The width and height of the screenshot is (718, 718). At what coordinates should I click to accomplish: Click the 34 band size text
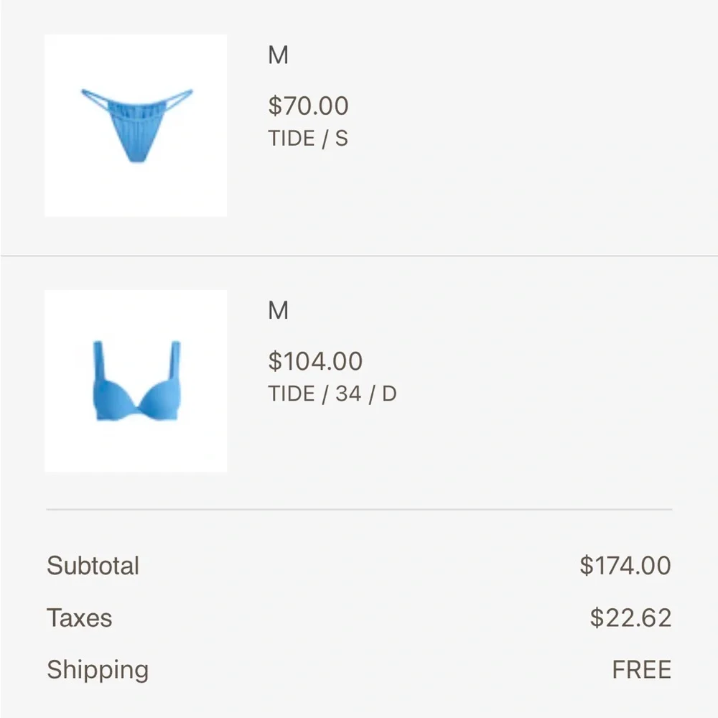pyautogui.click(x=348, y=393)
